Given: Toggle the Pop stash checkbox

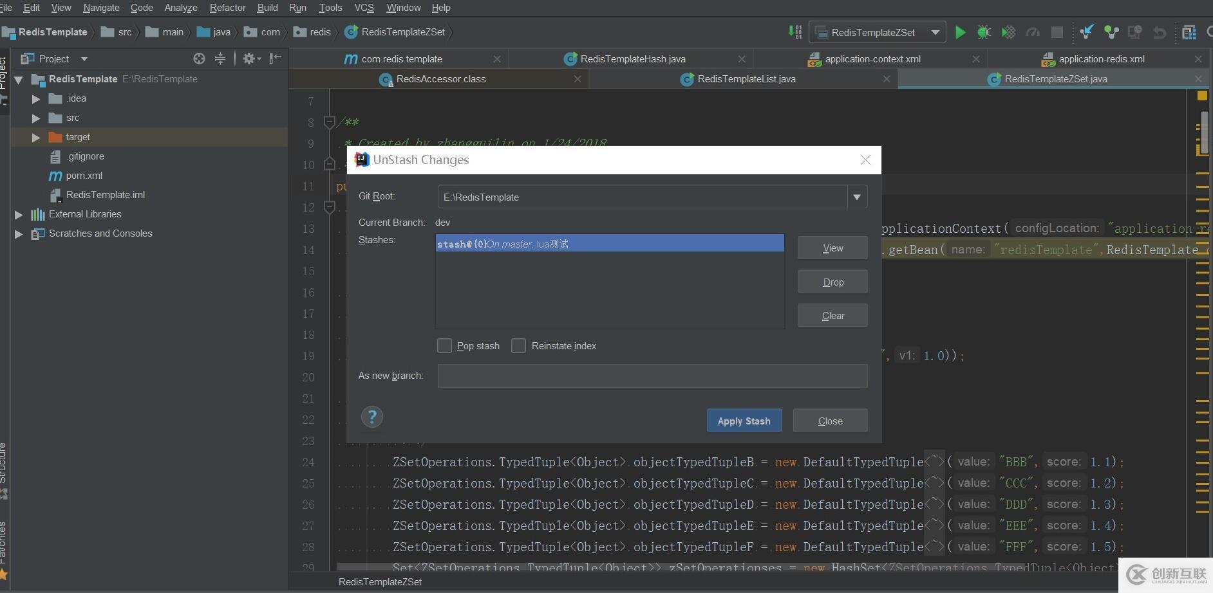Looking at the screenshot, I should pyautogui.click(x=444, y=346).
